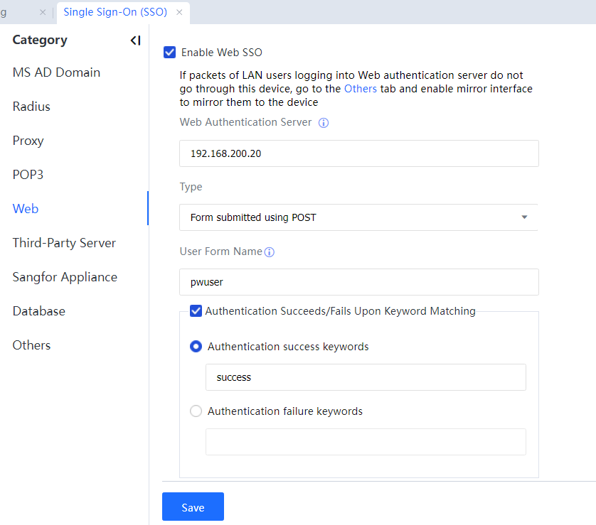Follow the Others link in description
Screen dimensions: 596x525
pyautogui.click(x=360, y=89)
